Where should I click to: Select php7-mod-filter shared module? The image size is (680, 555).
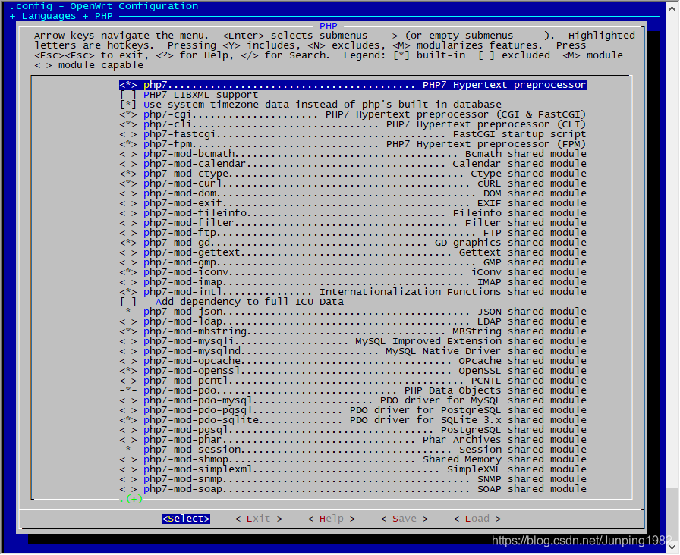coord(353,223)
